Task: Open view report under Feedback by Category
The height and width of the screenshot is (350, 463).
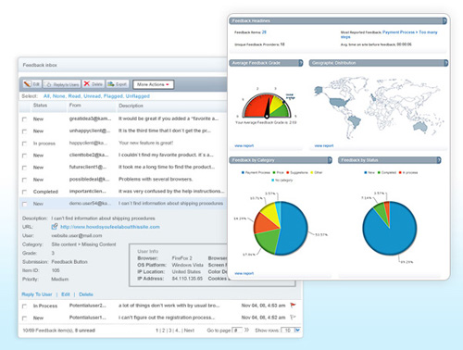Action: tap(244, 273)
